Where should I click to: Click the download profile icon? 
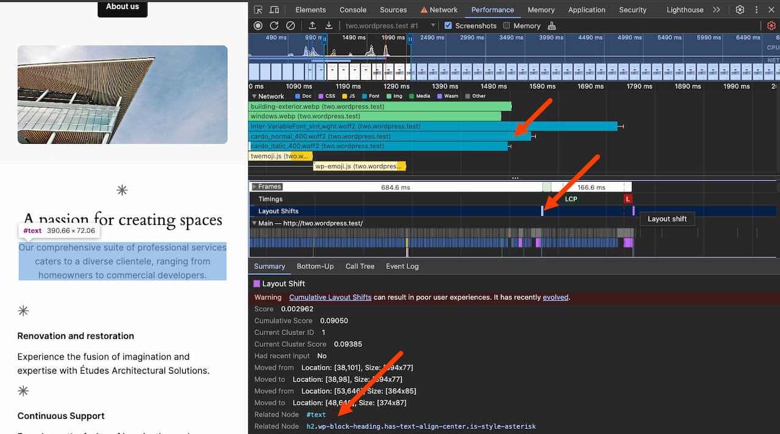pyautogui.click(x=329, y=26)
